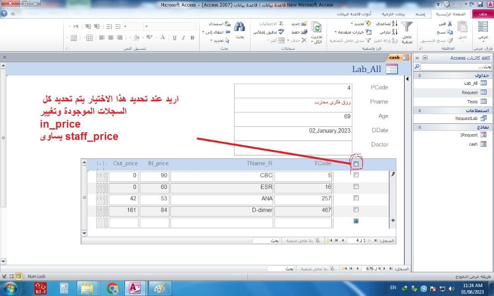This screenshot has height=296, width=494.
Task: Click the Underline U icon
Action: pos(174,38)
